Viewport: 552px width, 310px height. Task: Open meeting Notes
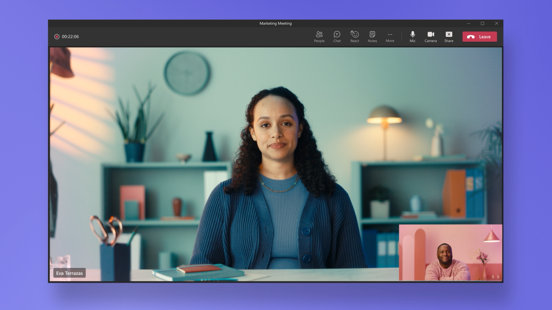pos(372,35)
